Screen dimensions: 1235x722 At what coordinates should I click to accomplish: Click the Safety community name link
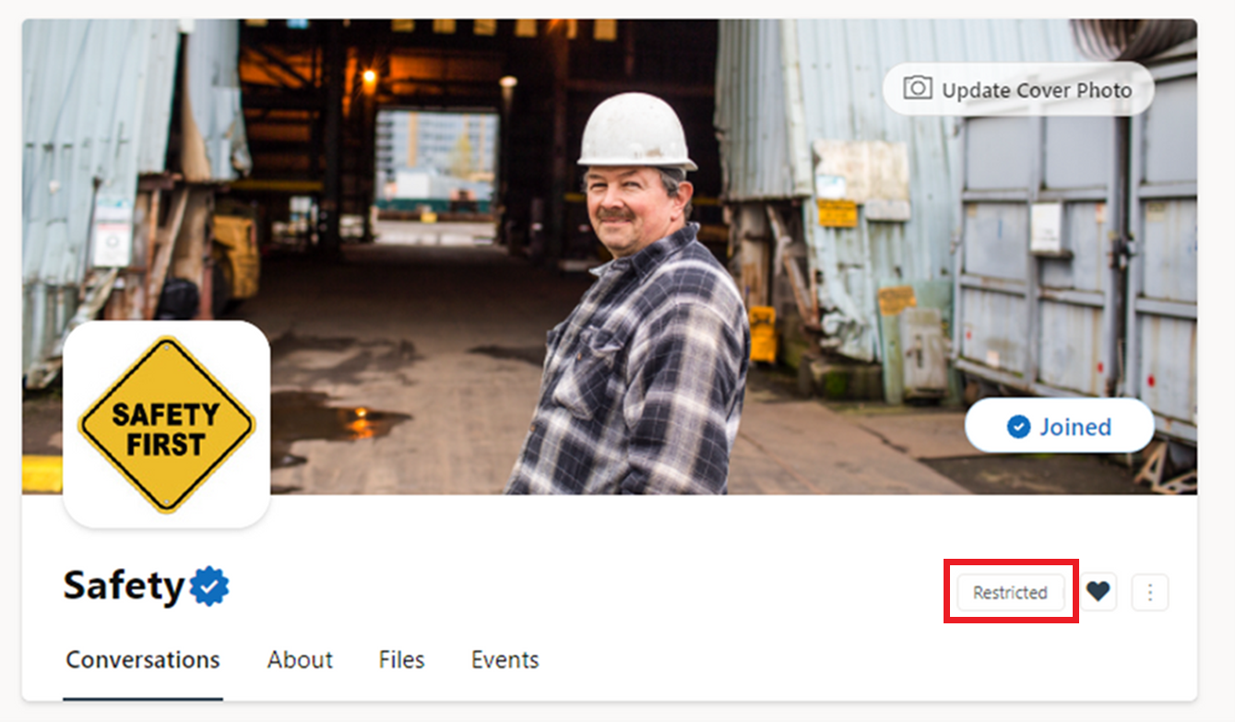click(123, 586)
